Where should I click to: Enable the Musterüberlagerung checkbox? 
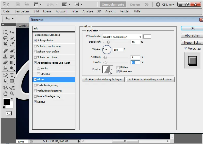coord(35,96)
